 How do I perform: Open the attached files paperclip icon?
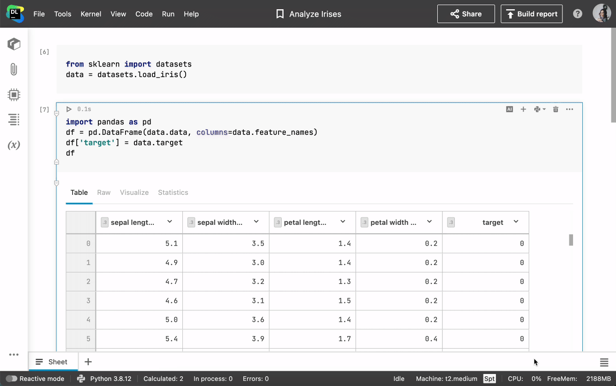tap(14, 70)
